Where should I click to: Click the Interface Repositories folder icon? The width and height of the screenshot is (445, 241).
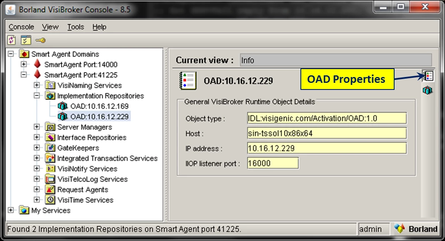tap(50, 137)
